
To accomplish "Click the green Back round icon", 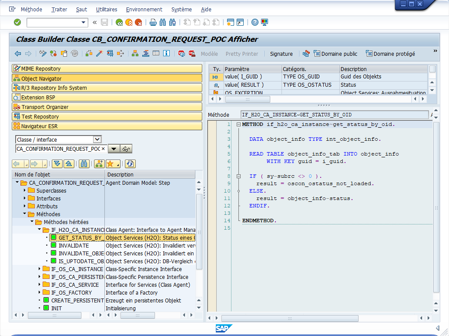I will click(x=119, y=22).
